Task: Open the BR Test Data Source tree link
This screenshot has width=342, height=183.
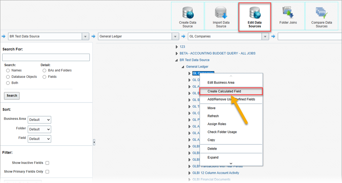Action: 194,60
